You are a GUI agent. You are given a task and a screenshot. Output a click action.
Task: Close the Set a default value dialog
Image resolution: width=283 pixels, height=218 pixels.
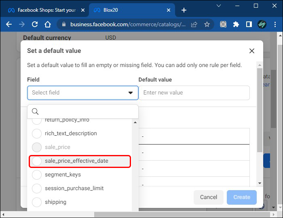coord(252,51)
